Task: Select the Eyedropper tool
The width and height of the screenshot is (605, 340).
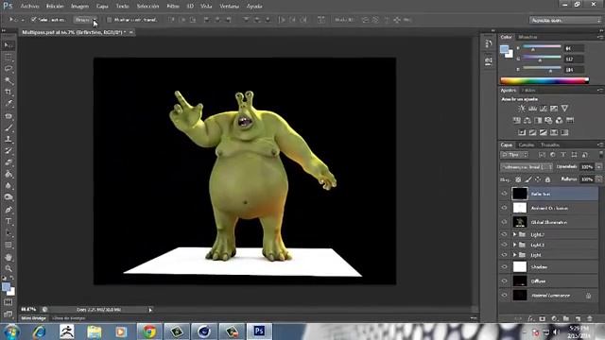Action: point(9,104)
